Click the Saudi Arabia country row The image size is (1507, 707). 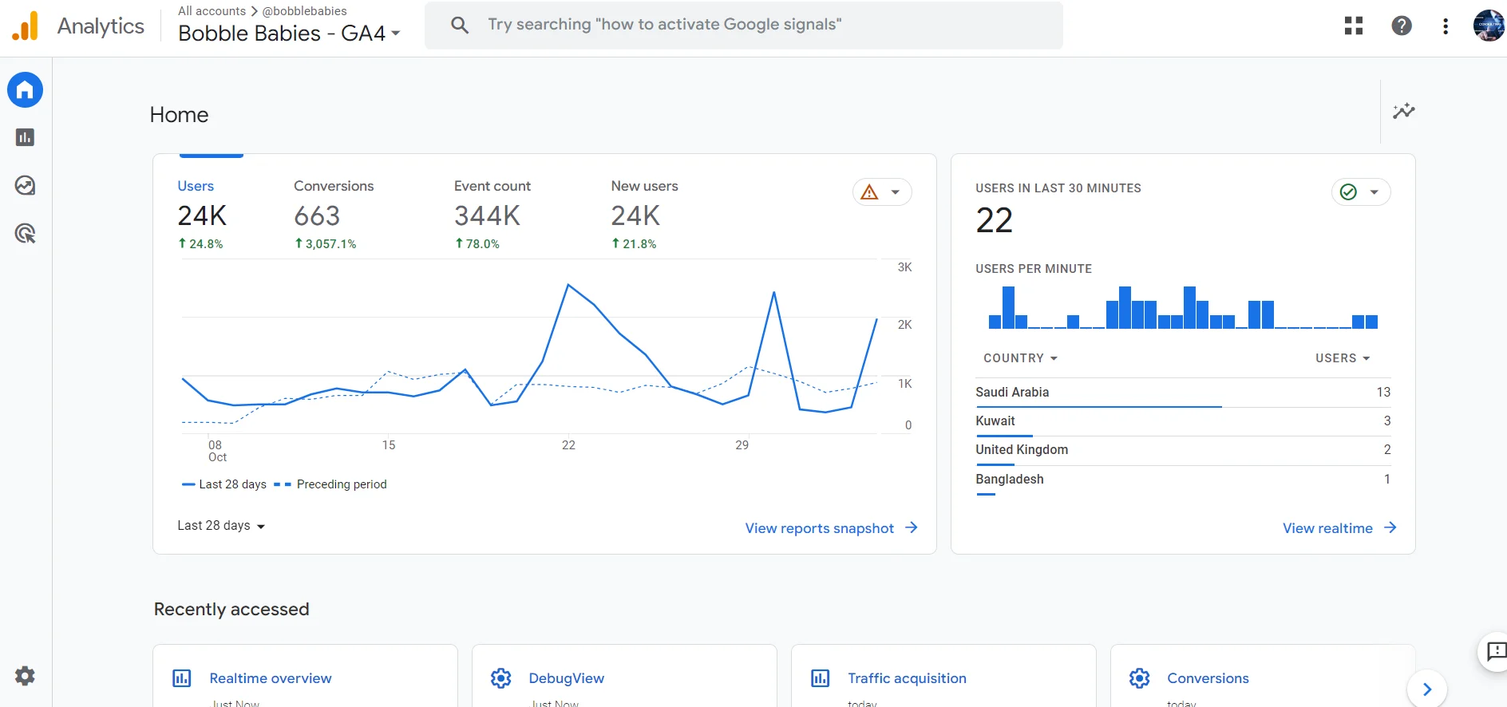click(x=1183, y=392)
